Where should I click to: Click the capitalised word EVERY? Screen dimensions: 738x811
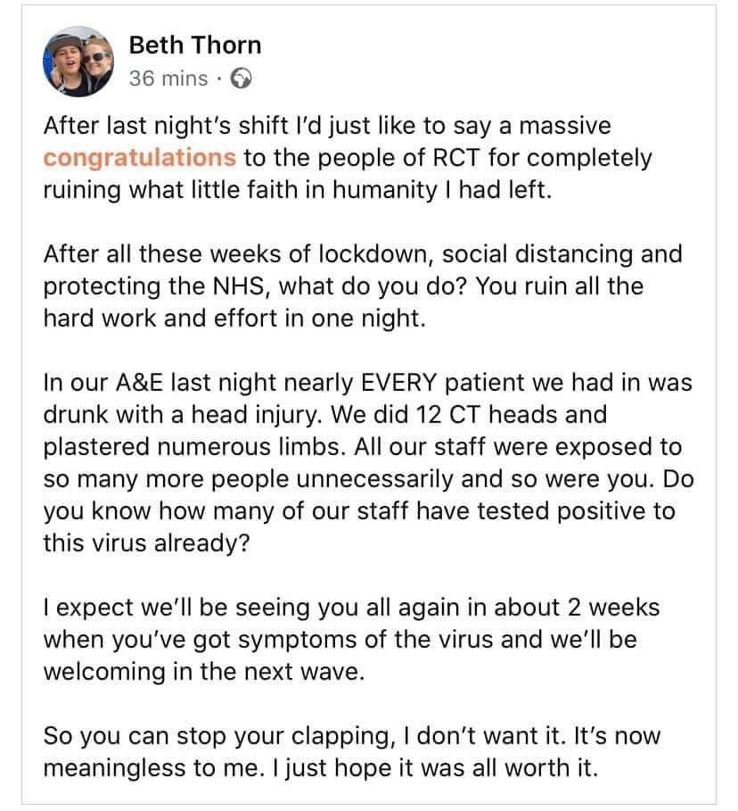click(x=399, y=383)
